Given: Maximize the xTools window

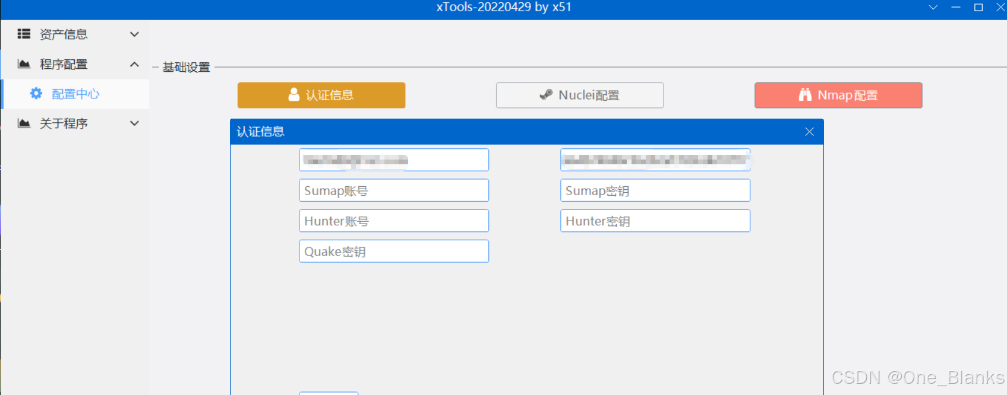Looking at the screenshot, I should click(978, 7).
